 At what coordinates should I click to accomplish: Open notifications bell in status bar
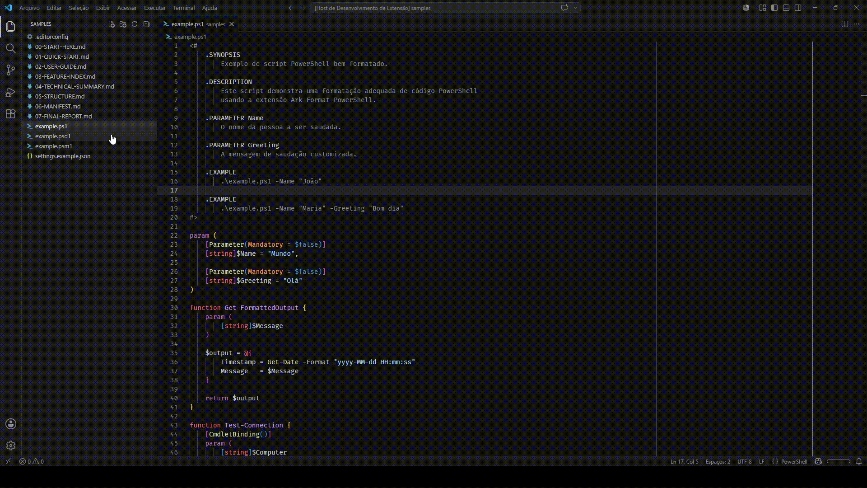pos(859,461)
